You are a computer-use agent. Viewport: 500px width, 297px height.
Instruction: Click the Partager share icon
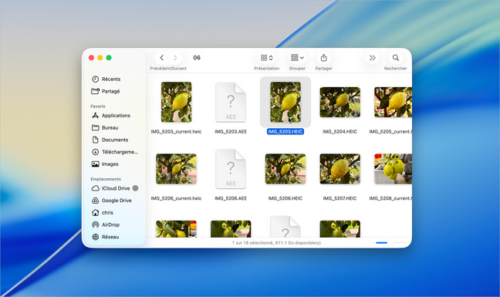tap(323, 58)
